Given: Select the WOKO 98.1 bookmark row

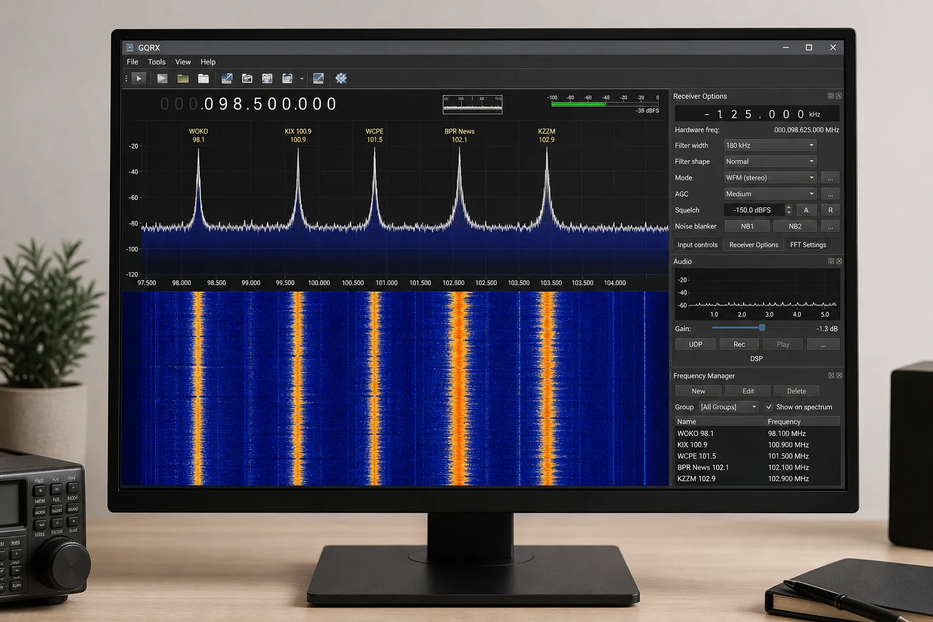Looking at the screenshot, I should tap(757, 434).
